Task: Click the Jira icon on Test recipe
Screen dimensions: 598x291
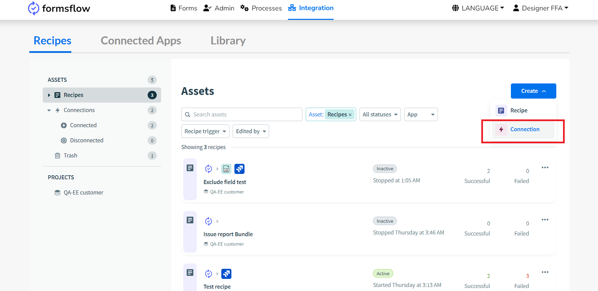Action: (x=226, y=274)
